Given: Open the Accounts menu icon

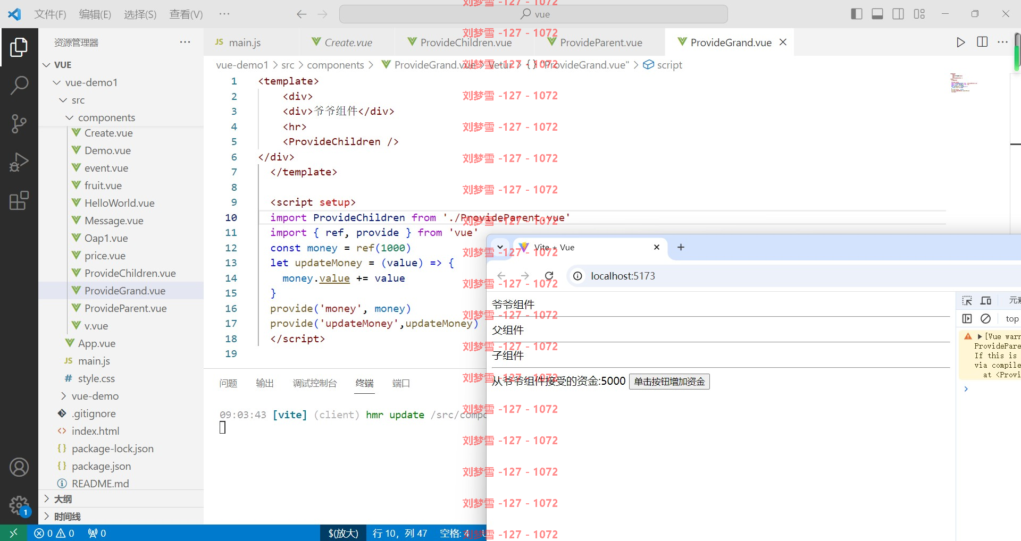Looking at the screenshot, I should pos(19,467).
